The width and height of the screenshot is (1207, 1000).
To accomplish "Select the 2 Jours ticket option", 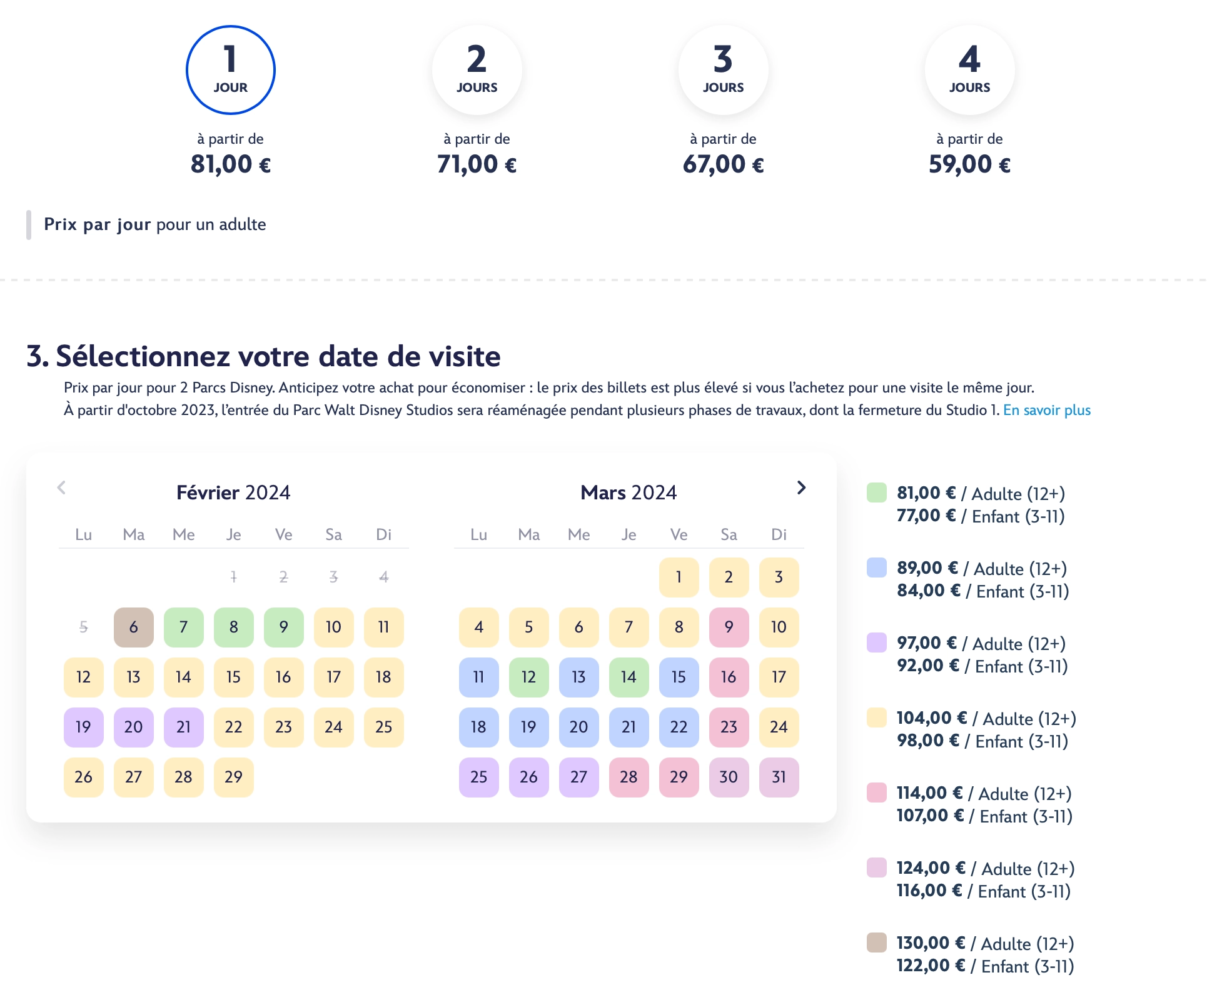I will (x=477, y=70).
